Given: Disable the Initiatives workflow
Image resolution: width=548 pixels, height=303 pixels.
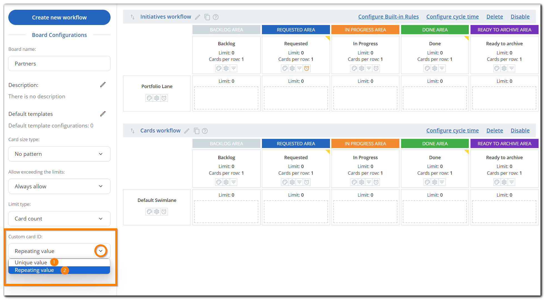Looking at the screenshot, I should (520, 17).
